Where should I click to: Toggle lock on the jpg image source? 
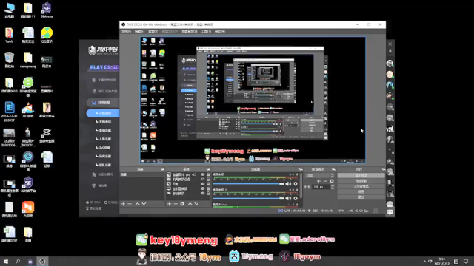[x=208, y=174]
